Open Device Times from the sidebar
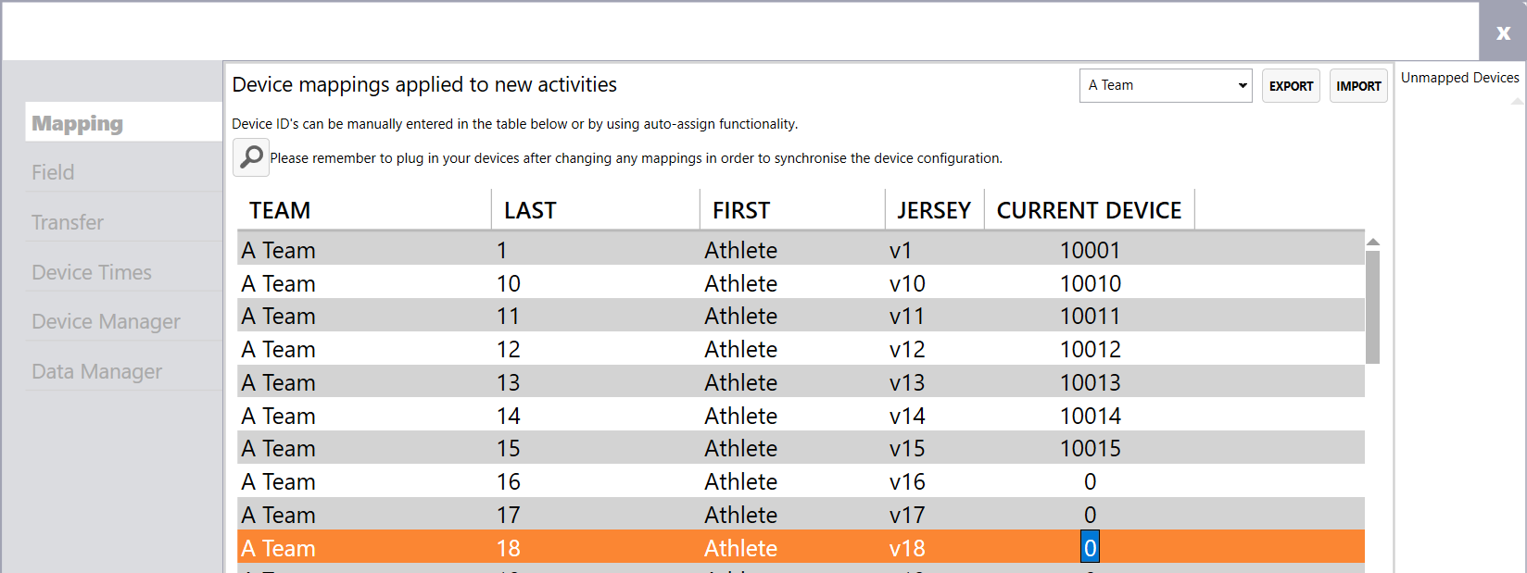 92,271
